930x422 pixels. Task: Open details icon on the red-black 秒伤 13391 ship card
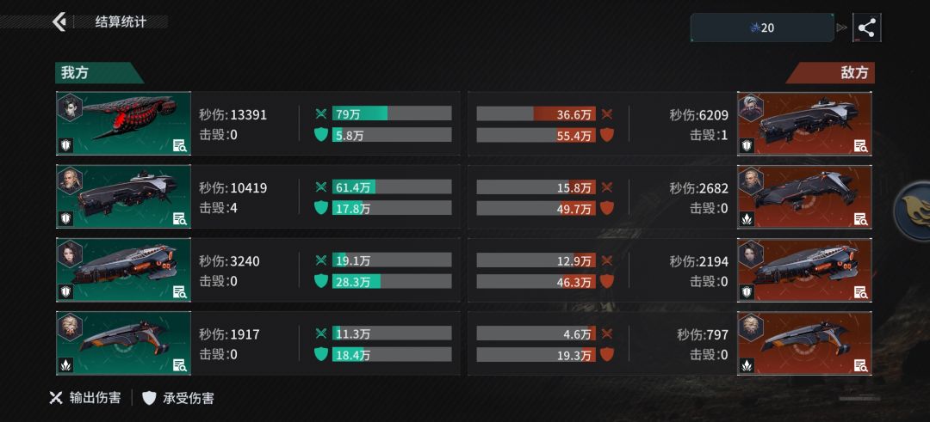(x=180, y=145)
